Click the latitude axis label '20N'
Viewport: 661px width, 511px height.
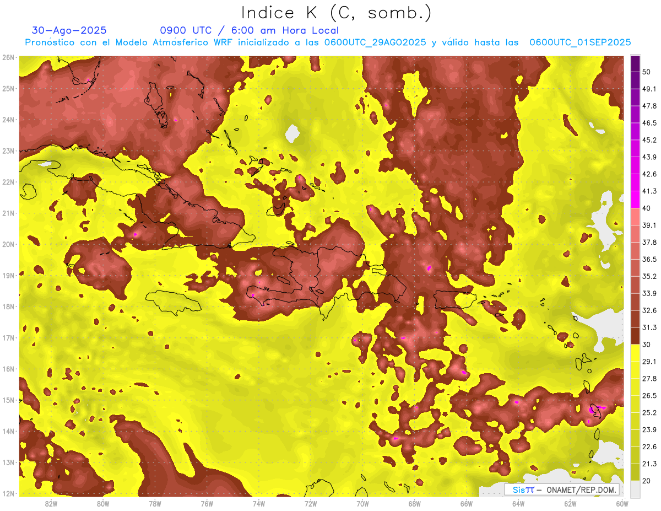pos(8,244)
